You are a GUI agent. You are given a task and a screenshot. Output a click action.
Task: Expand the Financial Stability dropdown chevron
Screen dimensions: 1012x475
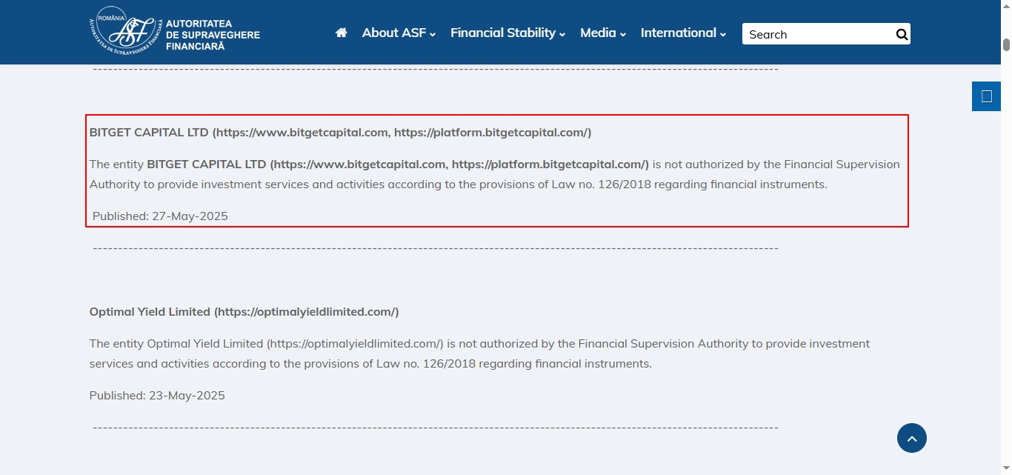pos(563,33)
